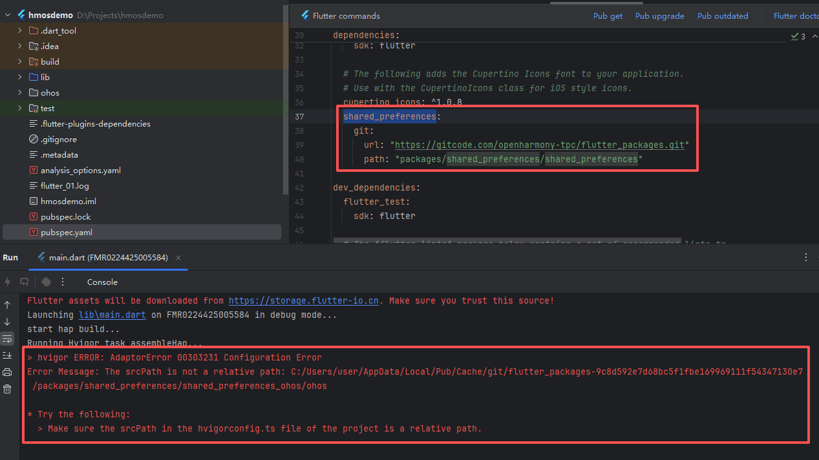819x460 pixels.
Task: Click 'flutter_test:' line in editor
Action: [x=377, y=202]
